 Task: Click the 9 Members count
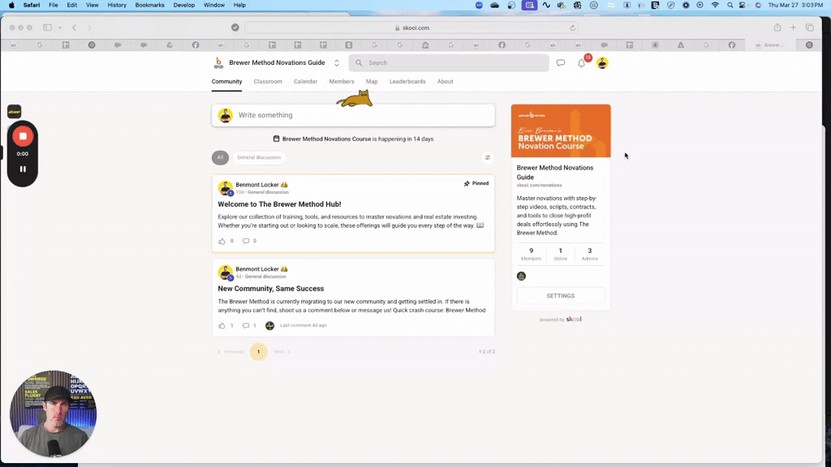(531, 254)
